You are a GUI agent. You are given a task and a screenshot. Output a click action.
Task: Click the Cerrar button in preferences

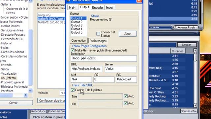click(13, 103)
